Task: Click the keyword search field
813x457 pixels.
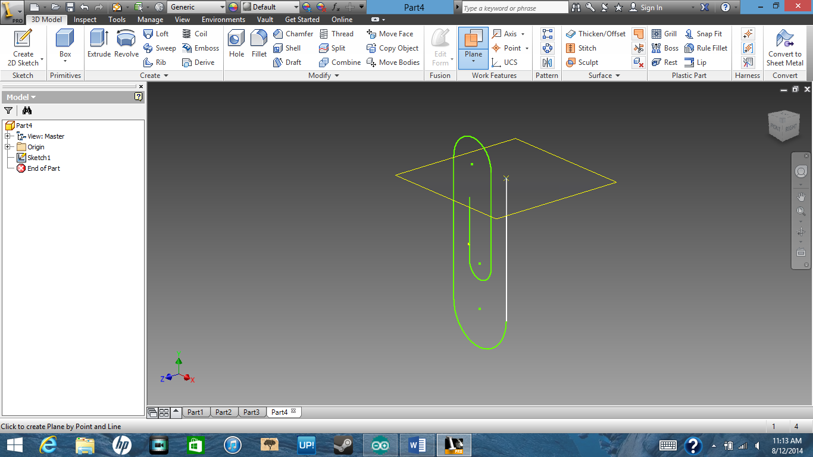Action: click(515, 8)
